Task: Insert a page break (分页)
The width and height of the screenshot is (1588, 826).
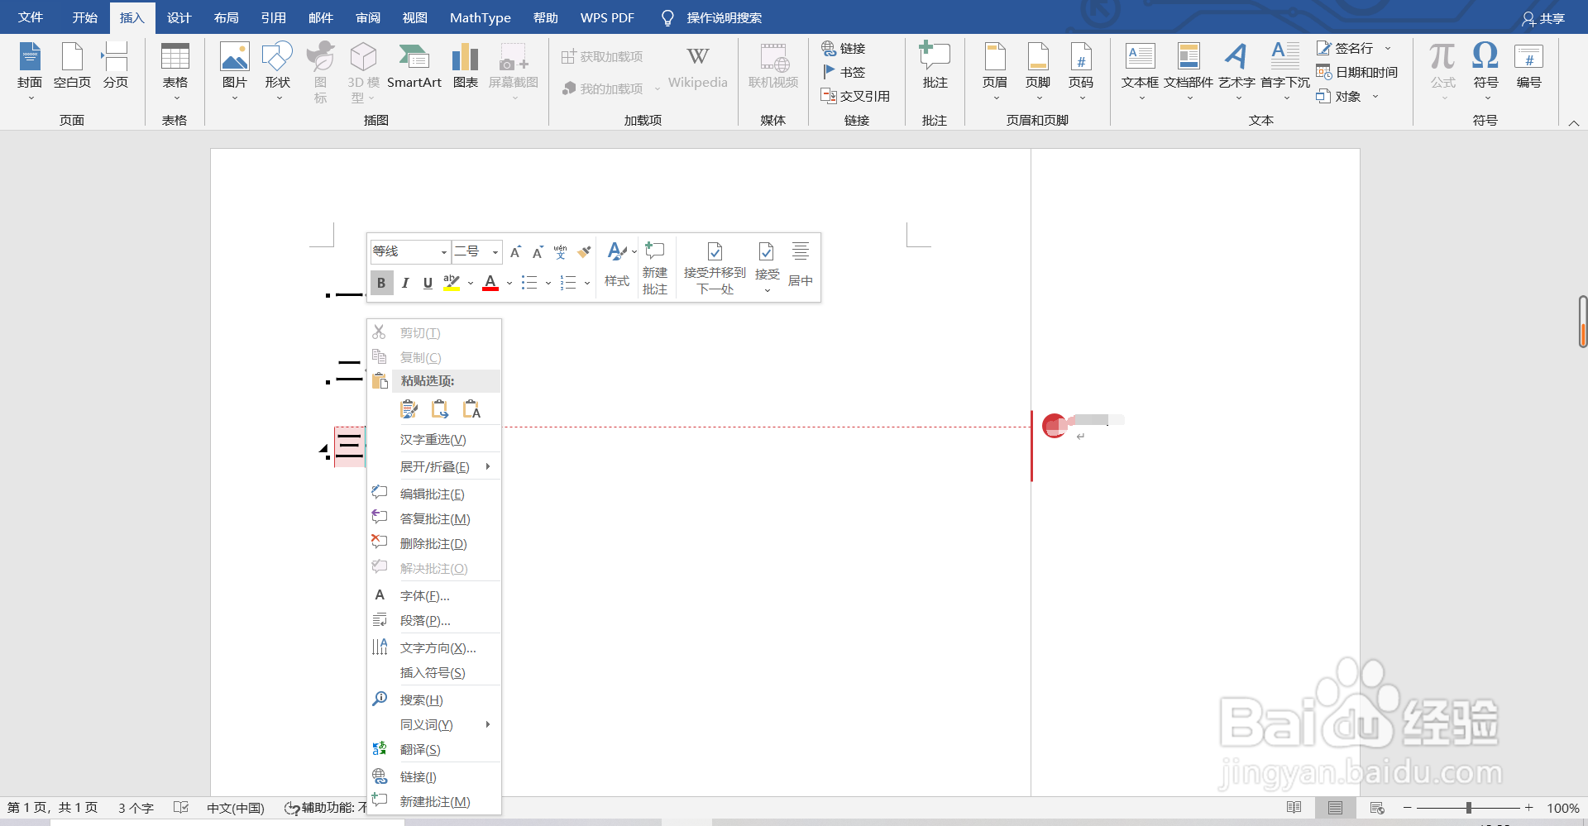Action: click(115, 66)
